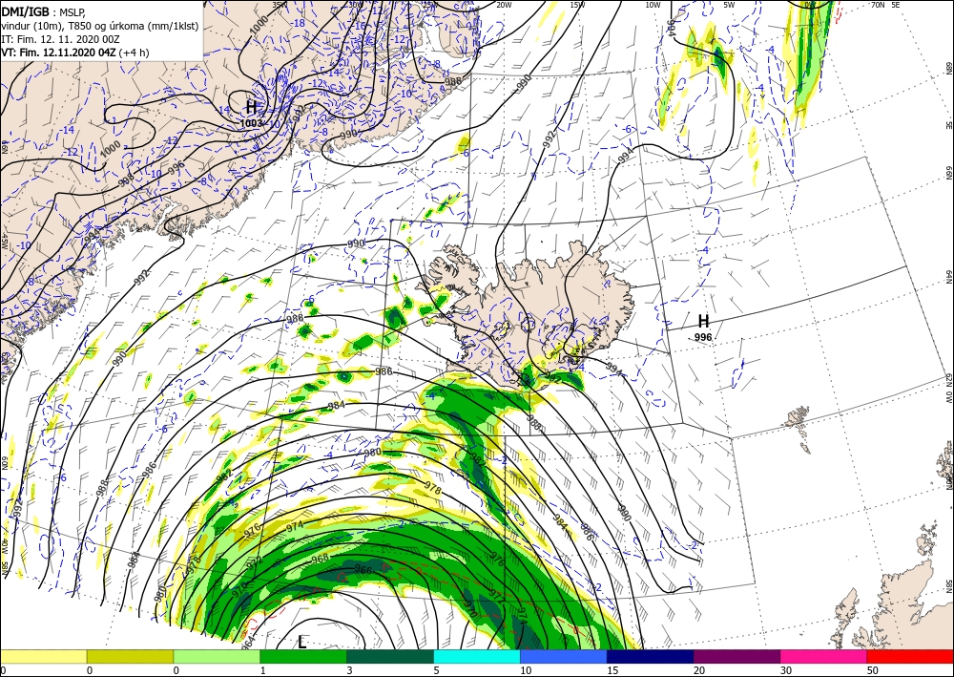Viewport: 954px width, 677px height.
Task: Click the DMI/IGB : MSLP title text
Action: point(42,11)
